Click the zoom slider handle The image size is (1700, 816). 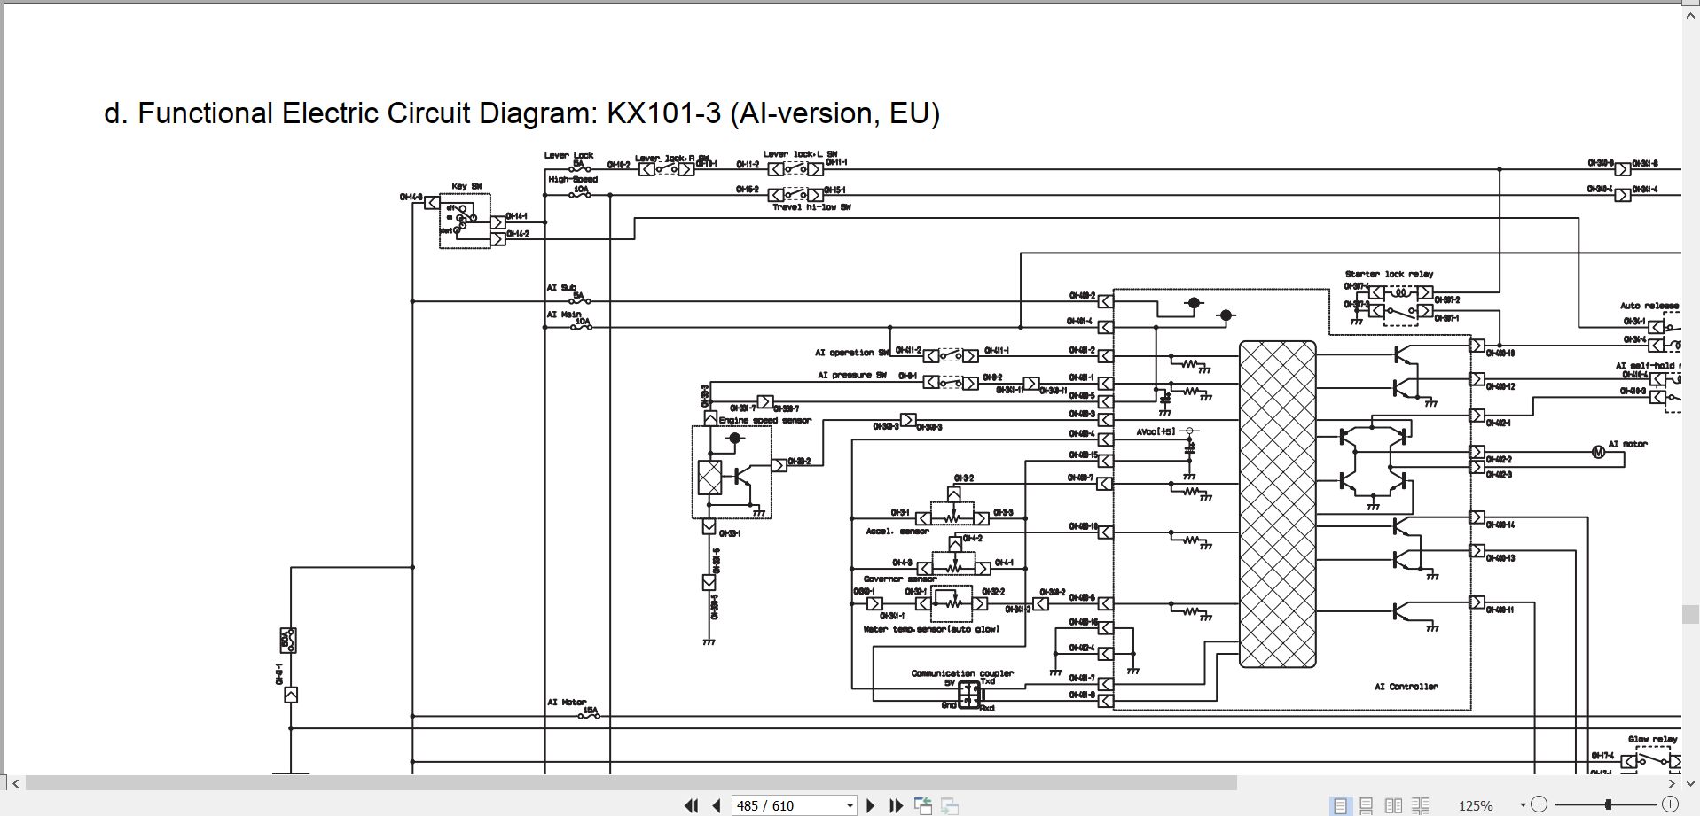[1608, 804]
